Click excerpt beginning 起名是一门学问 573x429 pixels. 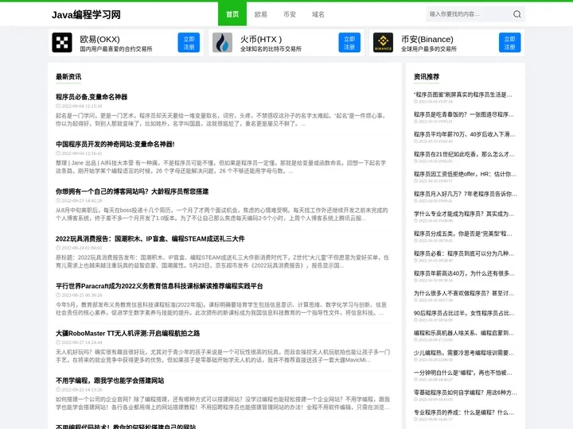(x=220, y=120)
